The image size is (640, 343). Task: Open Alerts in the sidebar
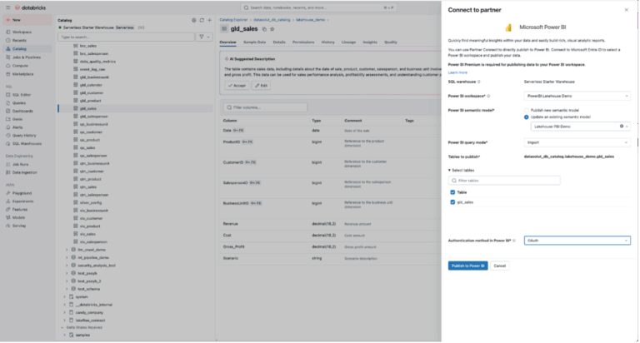pos(17,127)
